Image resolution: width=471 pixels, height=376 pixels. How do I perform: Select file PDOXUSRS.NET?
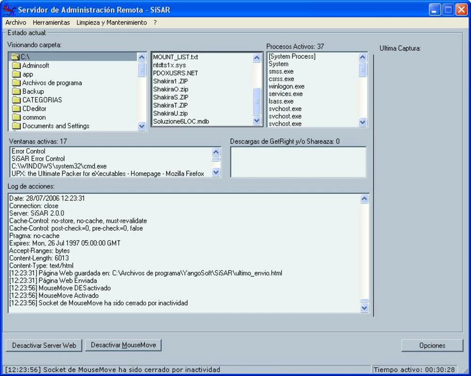point(175,73)
